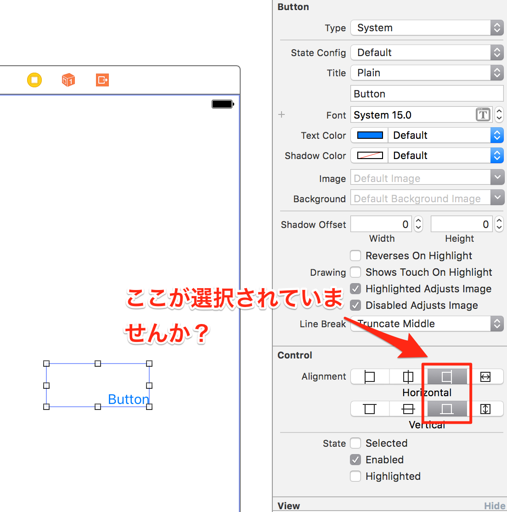
Task: Check the Selected state checkbox
Action: (355, 443)
